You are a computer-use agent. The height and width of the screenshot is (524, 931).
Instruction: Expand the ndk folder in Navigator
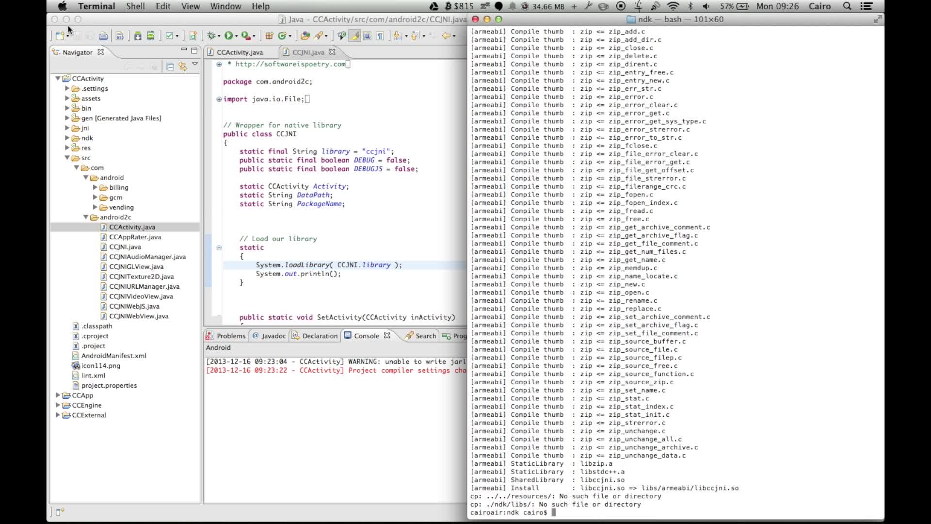68,138
